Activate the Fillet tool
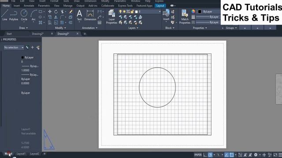 62,17
